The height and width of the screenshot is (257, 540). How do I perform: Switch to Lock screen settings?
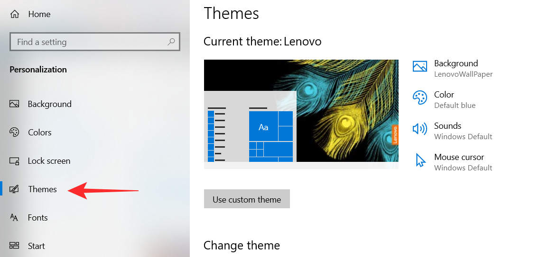click(49, 161)
